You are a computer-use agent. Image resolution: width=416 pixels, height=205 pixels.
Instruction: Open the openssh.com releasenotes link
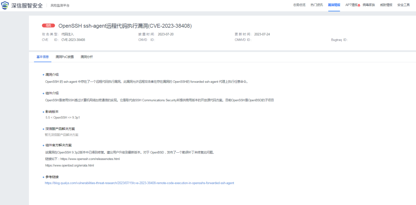point(90,159)
